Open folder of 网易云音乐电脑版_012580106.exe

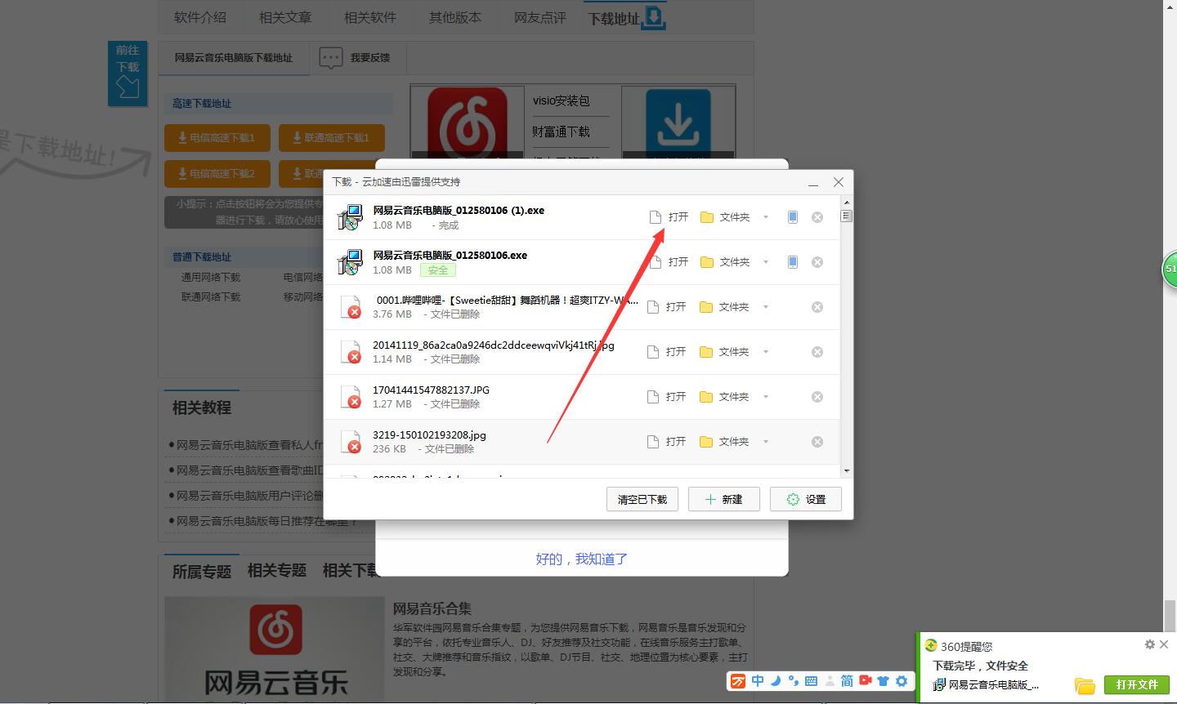[x=725, y=262]
